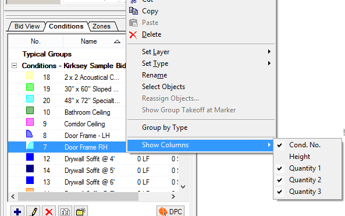Image resolution: width=345 pixels, height=216 pixels.
Task: Click the Door Frame - LH condition icon
Action: pyautogui.click(x=30, y=134)
